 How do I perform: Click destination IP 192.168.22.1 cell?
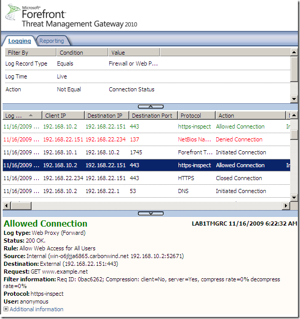tap(102, 191)
